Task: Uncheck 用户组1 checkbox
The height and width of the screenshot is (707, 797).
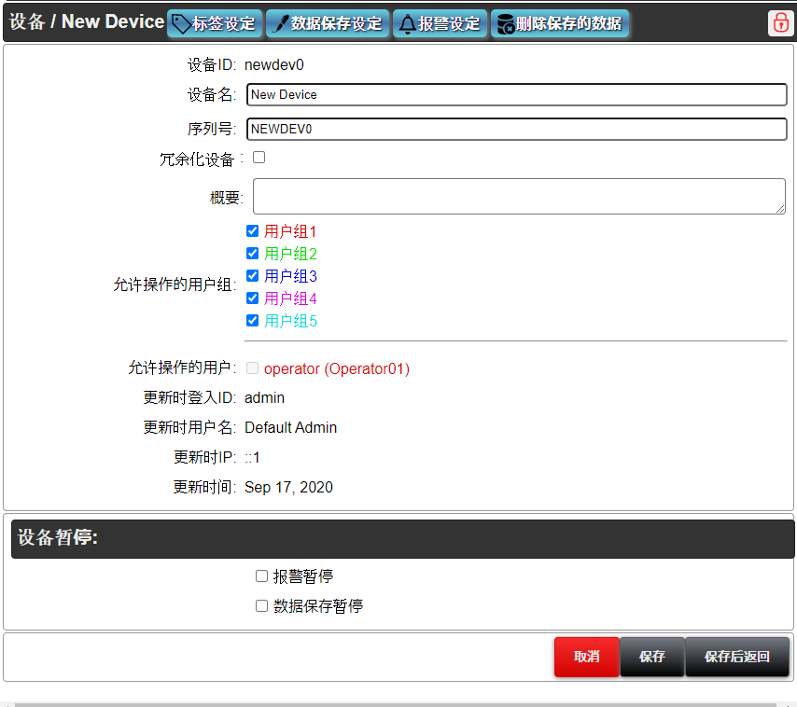Action: 252,231
